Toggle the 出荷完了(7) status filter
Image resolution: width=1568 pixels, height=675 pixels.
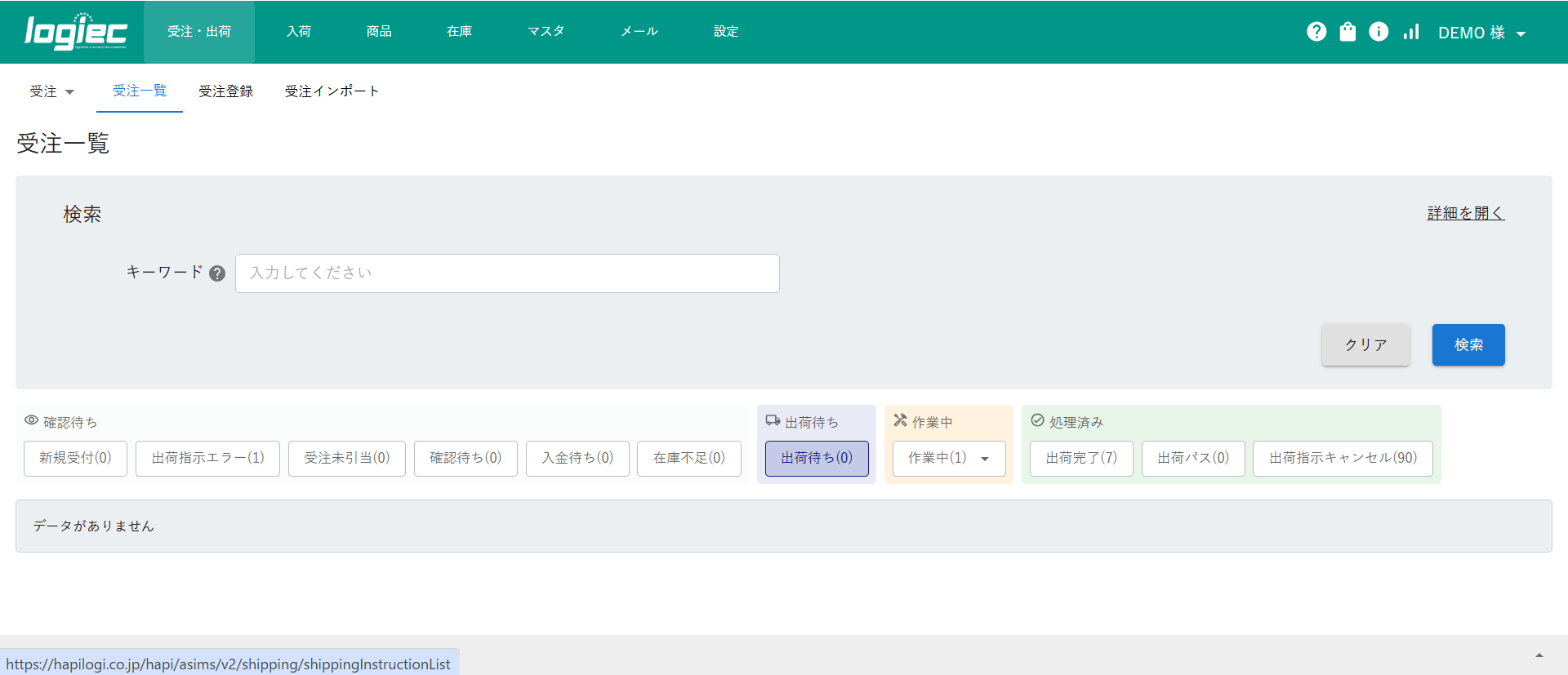click(x=1080, y=458)
